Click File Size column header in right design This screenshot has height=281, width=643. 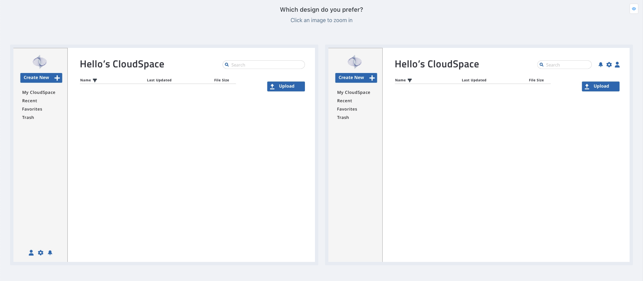(536, 80)
